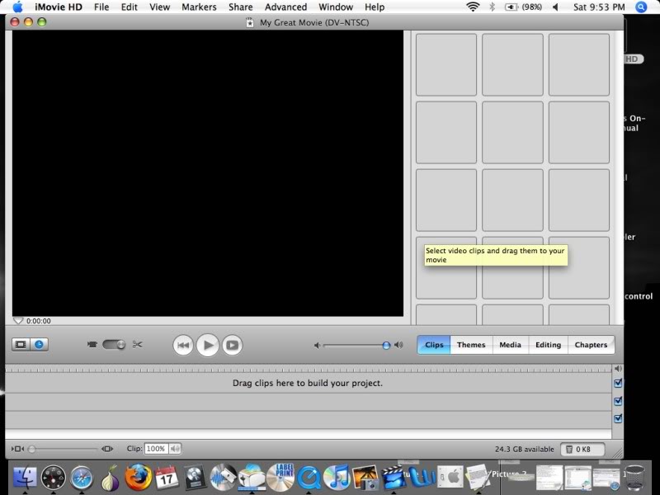
Task: Click the timeline audio speaker icon
Action: coord(618,369)
